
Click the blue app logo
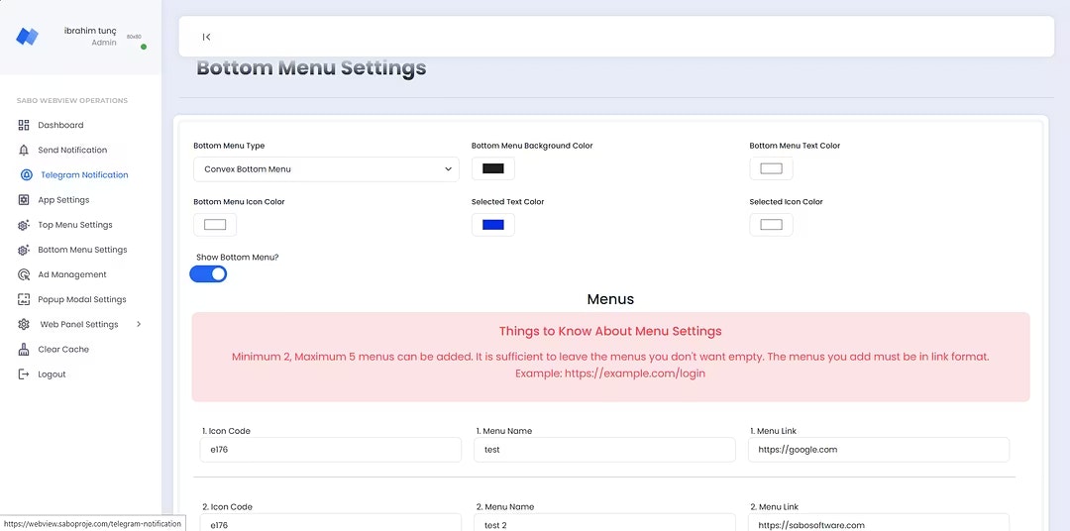[28, 37]
